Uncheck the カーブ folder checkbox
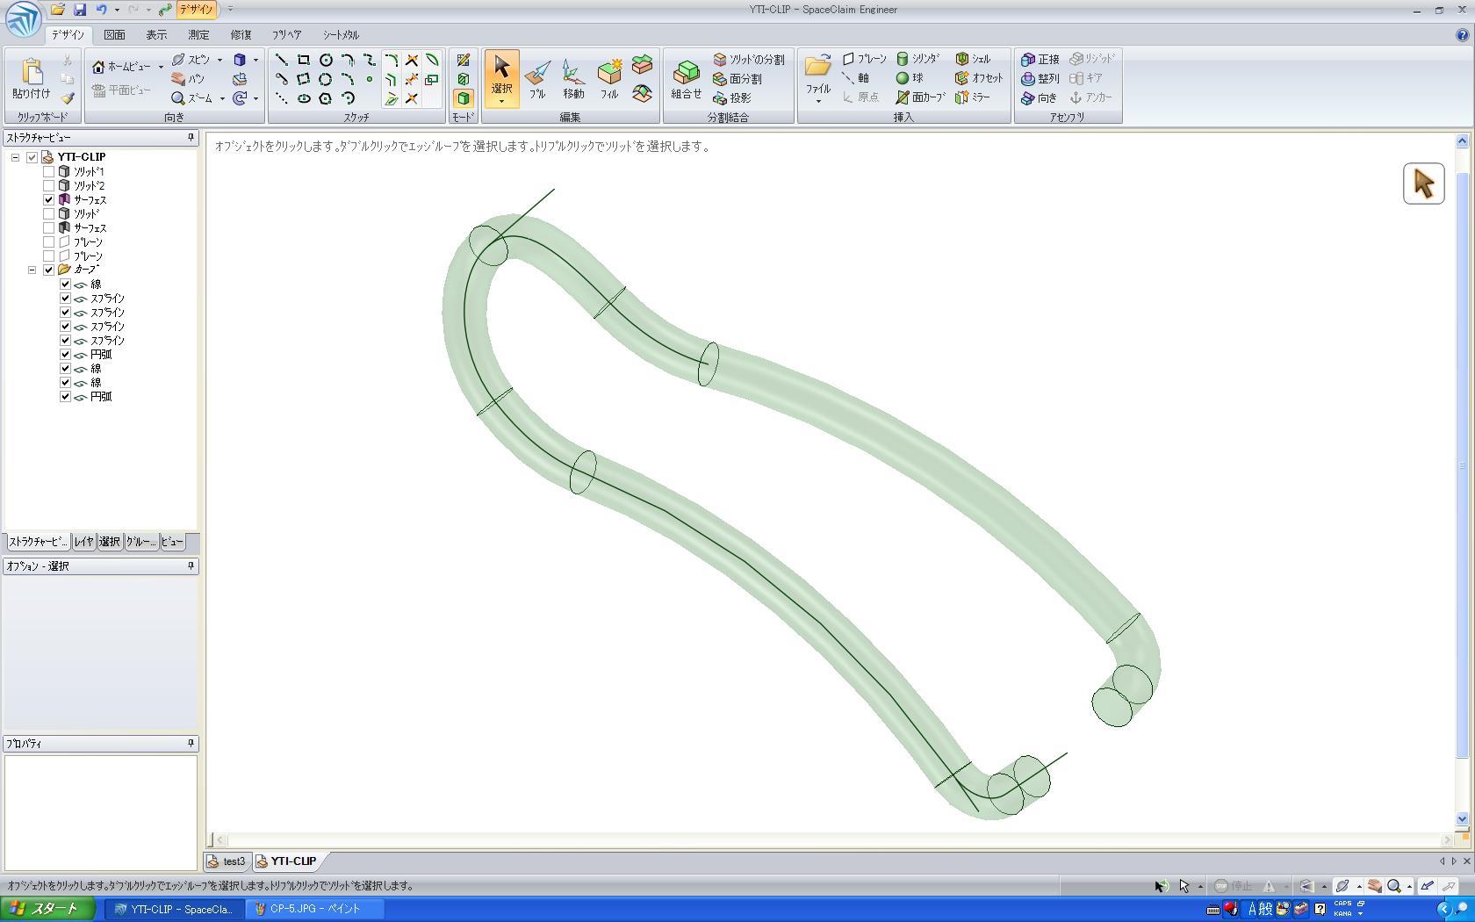1475x922 pixels. 49,270
